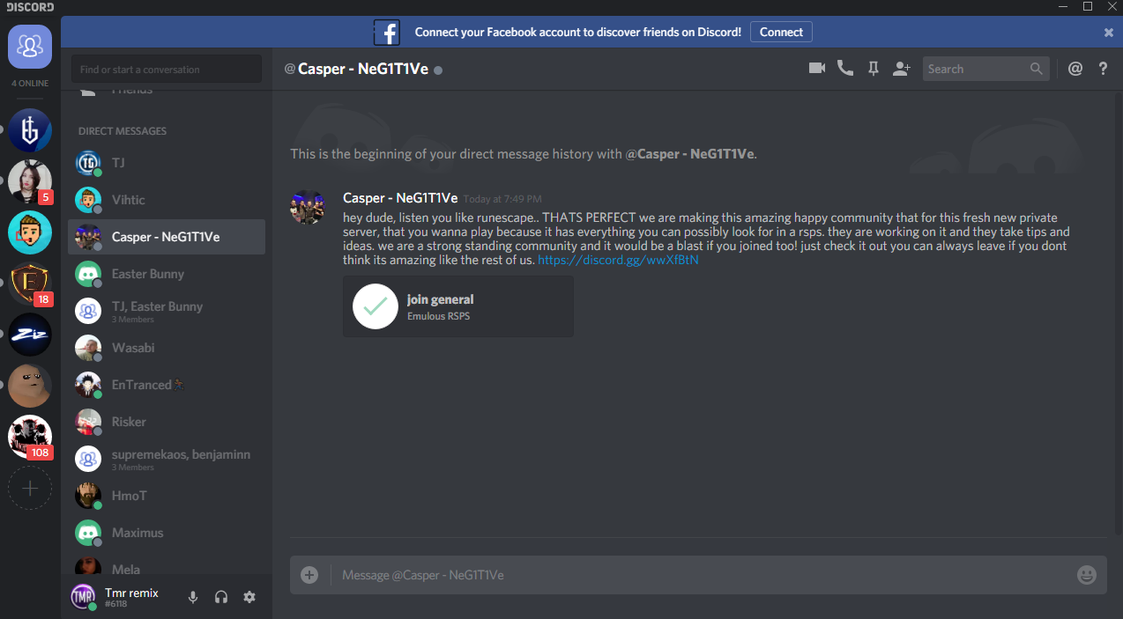Open the Ziz server icon
Screen dimensions: 1123x619
point(30,335)
